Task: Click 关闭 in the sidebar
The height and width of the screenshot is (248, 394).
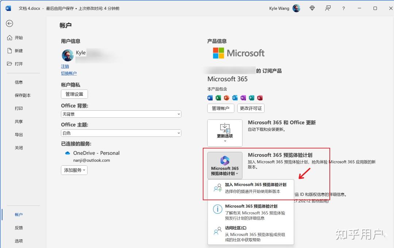Action: [19, 148]
